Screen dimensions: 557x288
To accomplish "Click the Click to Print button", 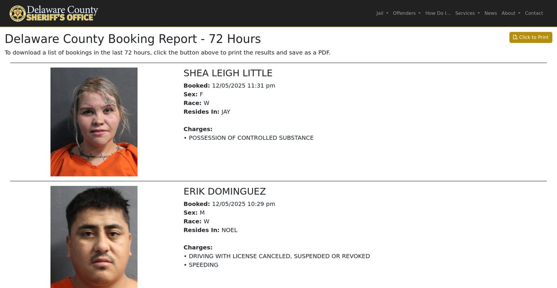I will point(531,37).
